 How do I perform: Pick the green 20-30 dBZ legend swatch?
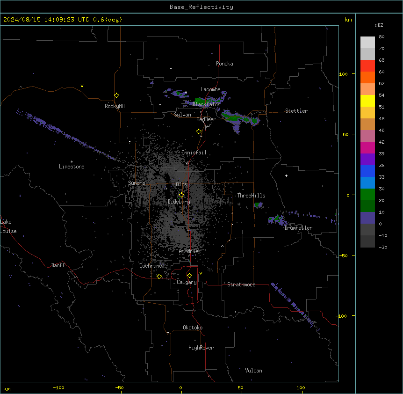pos(367,195)
